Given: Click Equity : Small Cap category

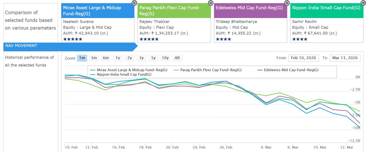Looking at the screenshot, I should (x=310, y=27).
